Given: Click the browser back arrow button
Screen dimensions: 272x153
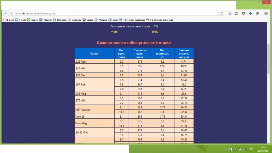Looking at the screenshot, I should click(x=6, y=13).
